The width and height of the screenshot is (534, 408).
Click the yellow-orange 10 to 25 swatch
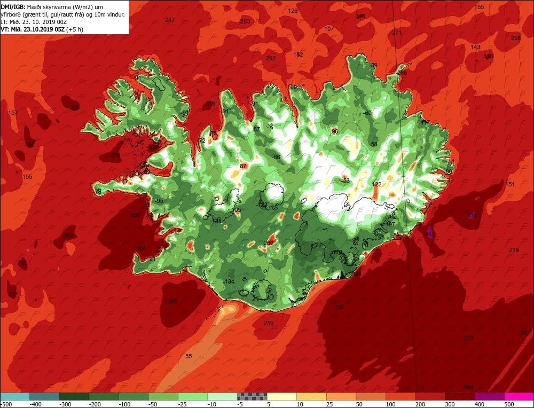pos(311,396)
